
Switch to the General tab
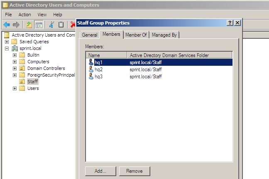pos(90,35)
